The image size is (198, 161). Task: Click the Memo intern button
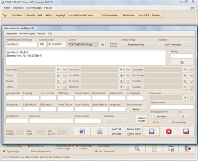coord(134,134)
